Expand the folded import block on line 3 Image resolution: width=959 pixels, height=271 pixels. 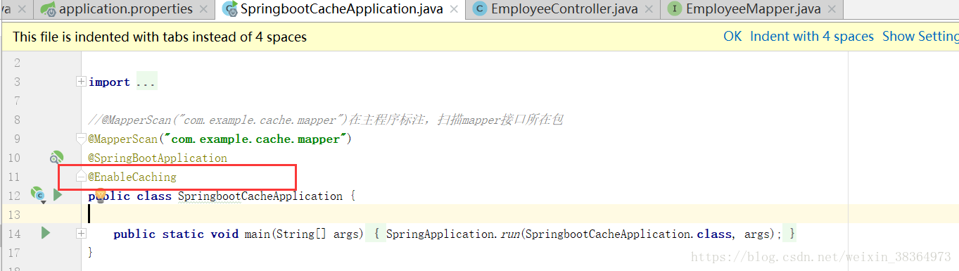[81, 82]
